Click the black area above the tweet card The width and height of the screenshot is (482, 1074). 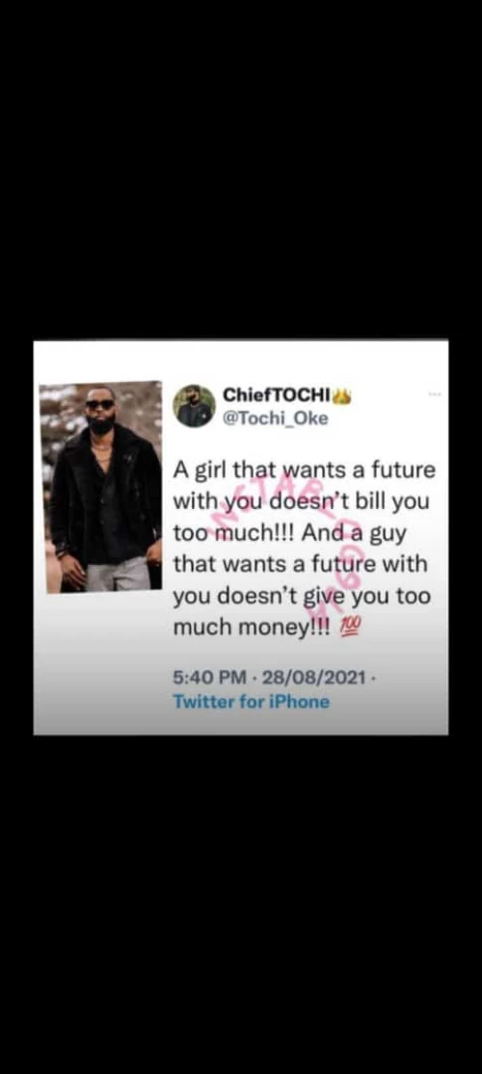point(241,172)
